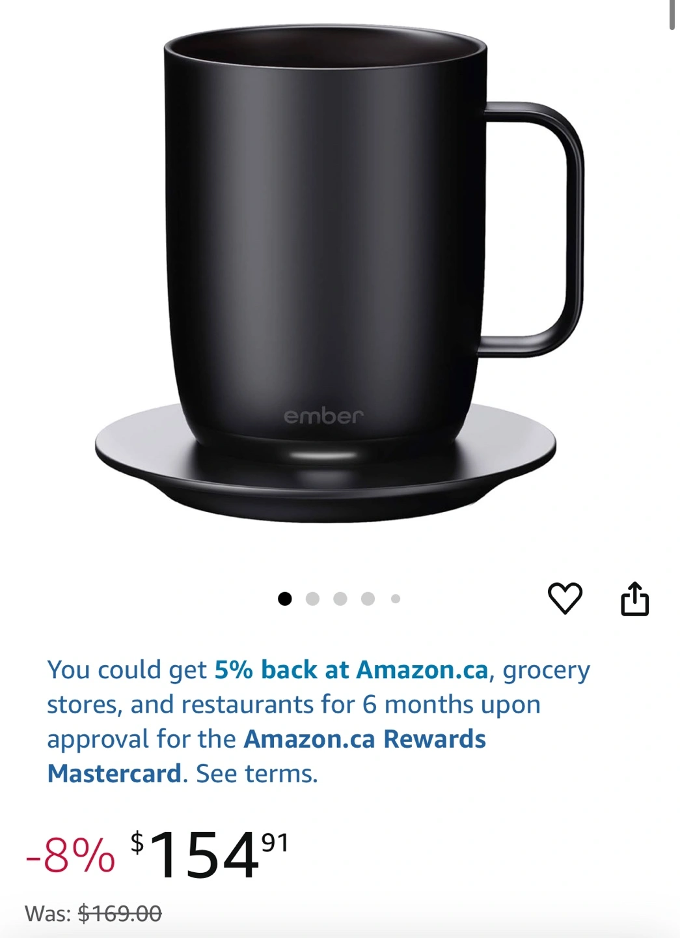This screenshot has height=938, width=680.
Task: Jump to the third image carousel dot
Action: point(340,599)
